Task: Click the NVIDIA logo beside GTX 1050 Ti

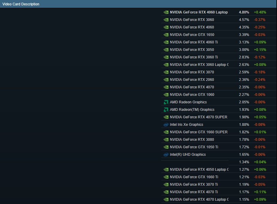Action: tap(166, 147)
